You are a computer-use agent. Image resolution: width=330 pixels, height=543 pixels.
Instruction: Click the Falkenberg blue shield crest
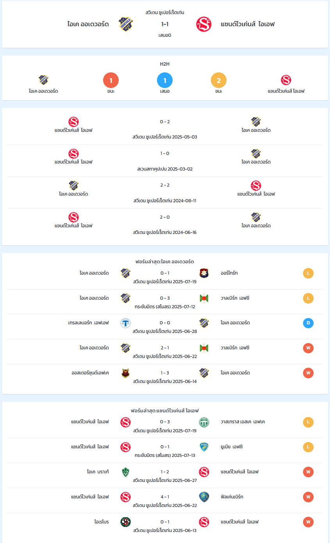[204, 497]
